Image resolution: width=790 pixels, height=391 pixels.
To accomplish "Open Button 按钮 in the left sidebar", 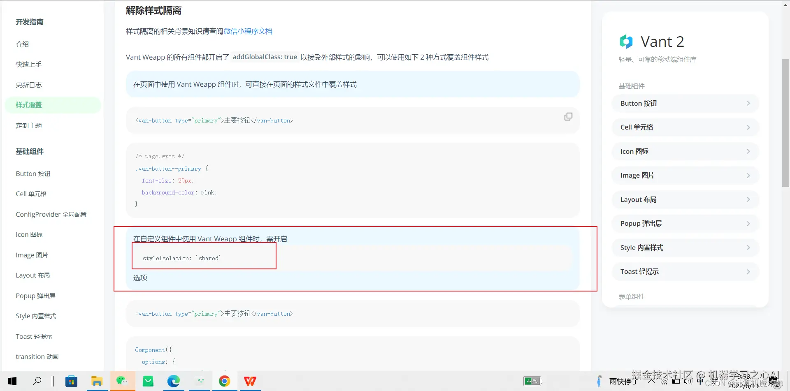I will tap(33, 174).
